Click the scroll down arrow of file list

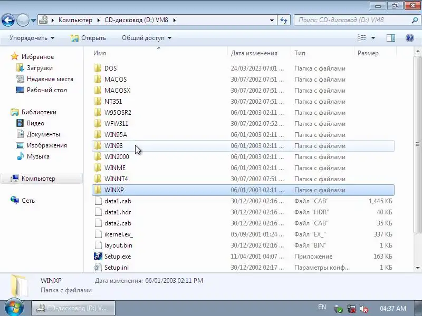pyautogui.click(x=417, y=268)
